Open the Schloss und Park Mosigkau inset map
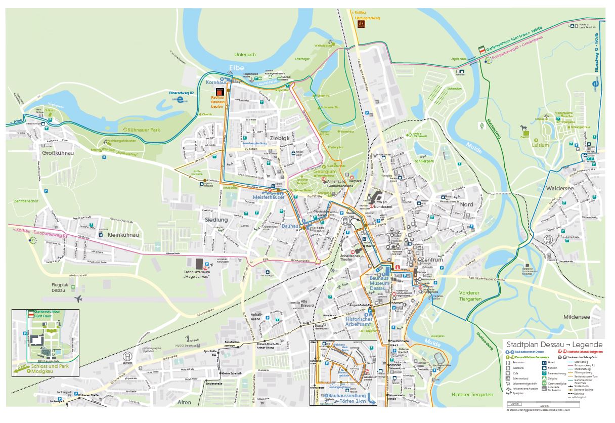 (46, 342)
